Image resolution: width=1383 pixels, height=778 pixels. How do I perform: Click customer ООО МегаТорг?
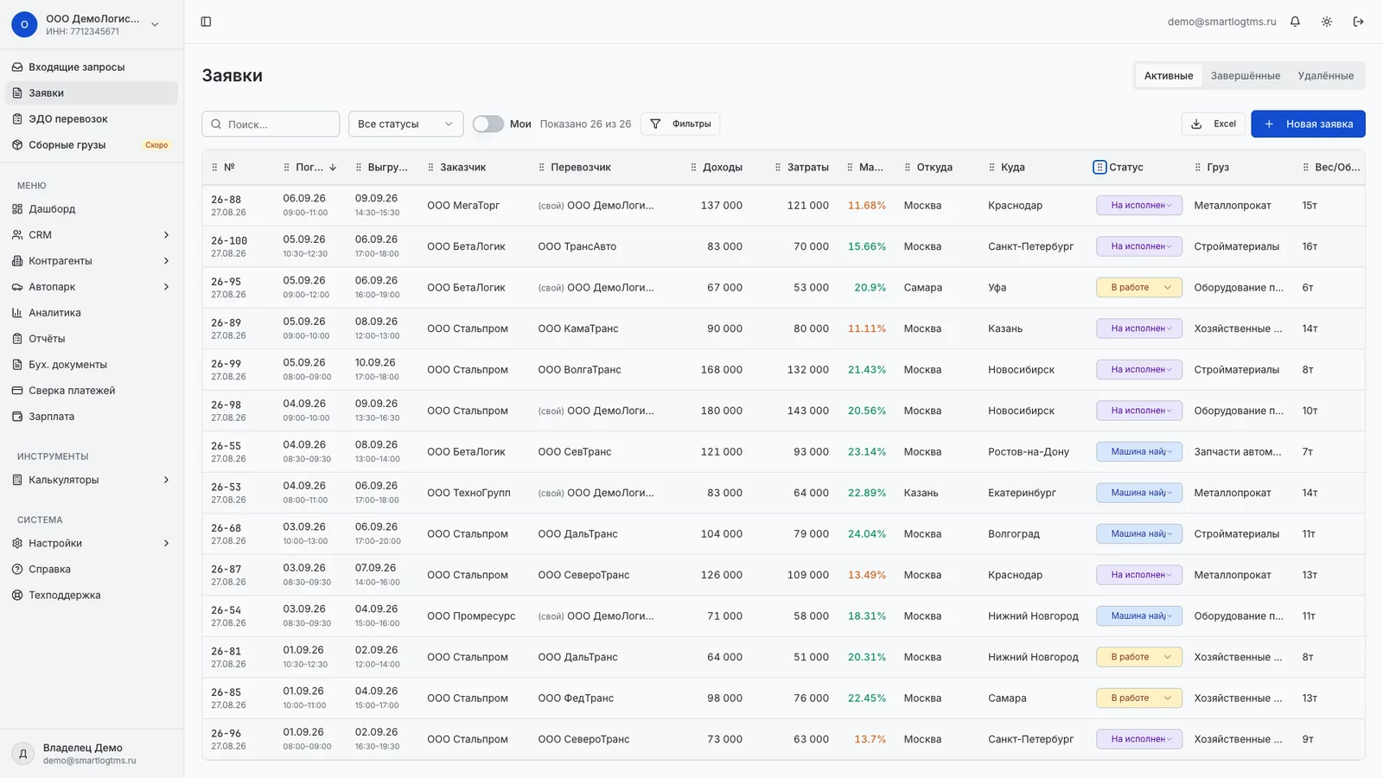coord(463,205)
